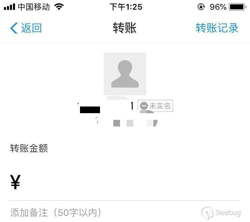
Task: Tap the blacked-out recipient name
Action: pos(90,110)
